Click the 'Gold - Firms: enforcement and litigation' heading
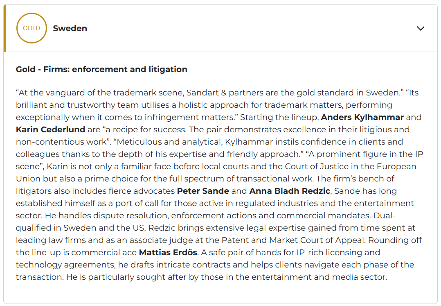The image size is (441, 306). click(x=101, y=69)
